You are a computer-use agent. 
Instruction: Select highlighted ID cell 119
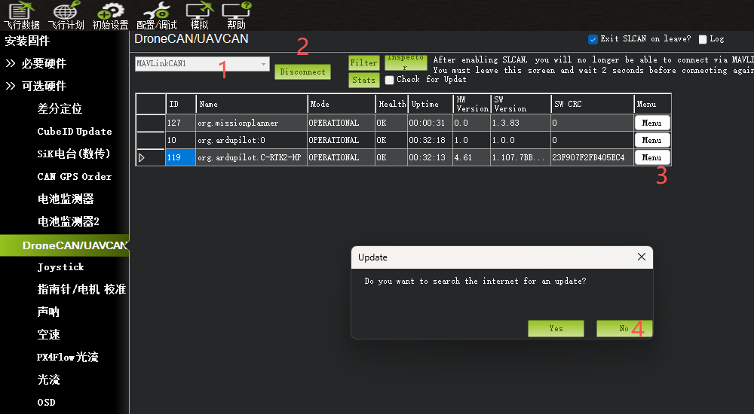(x=180, y=157)
